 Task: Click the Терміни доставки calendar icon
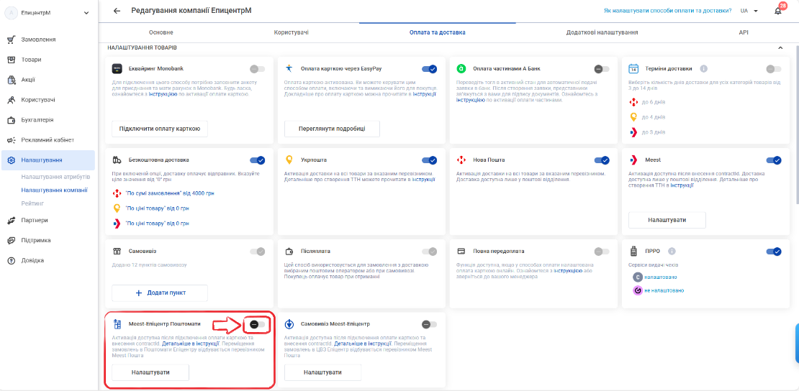[x=634, y=68]
